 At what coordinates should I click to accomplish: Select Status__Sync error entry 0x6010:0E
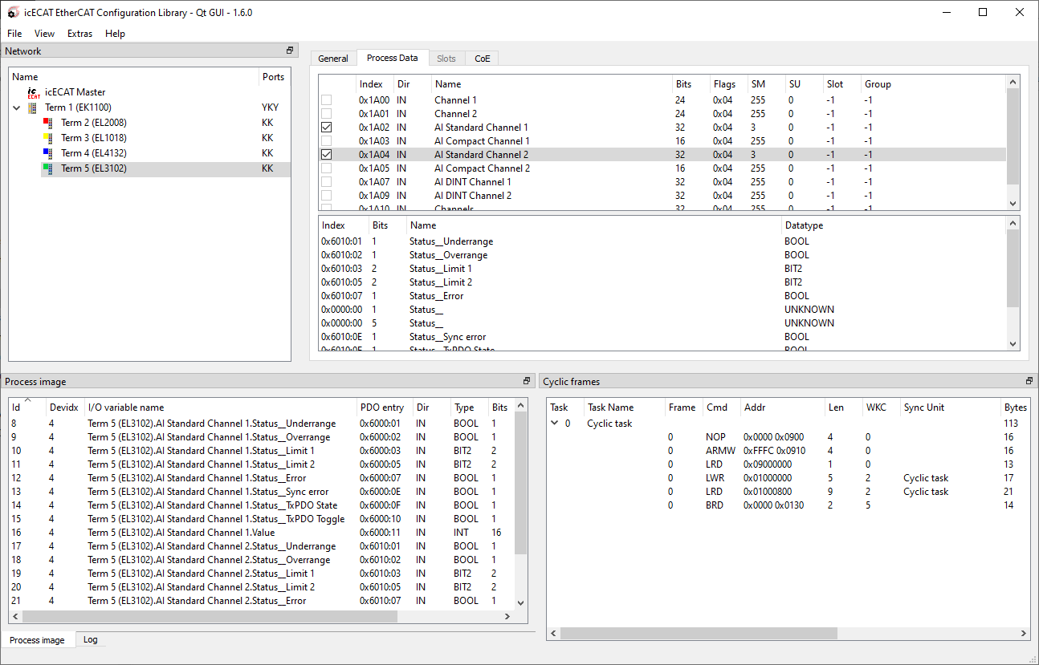pos(662,337)
